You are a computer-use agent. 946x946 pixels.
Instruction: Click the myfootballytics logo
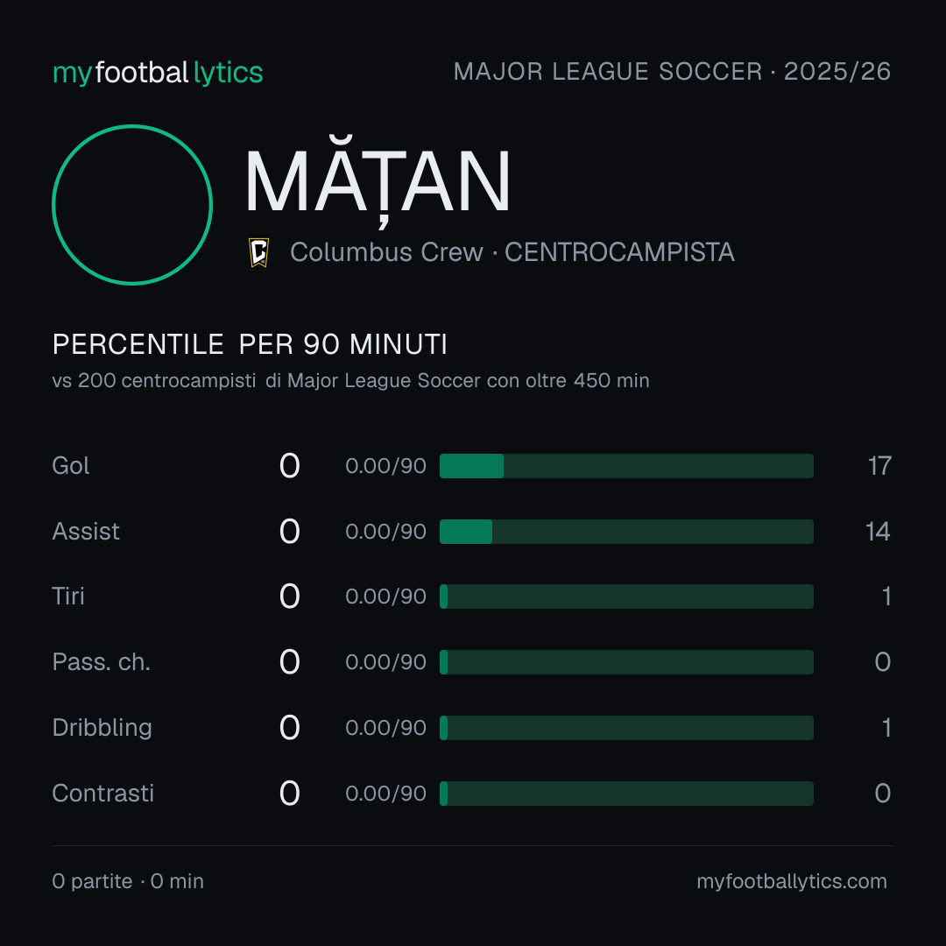tap(158, 73)
